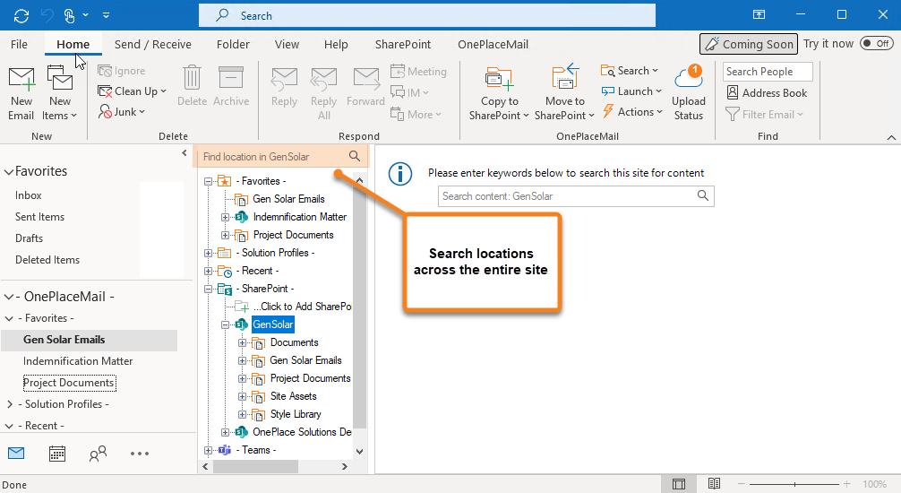Click the Reply icon
The height and width of the screenshot is (493, 901).
pos(284,80)
